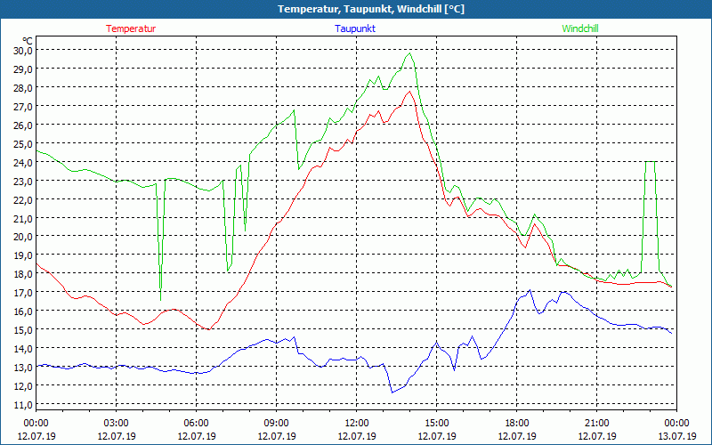
Task: Click the '03:00' time axis label
Action: pyautogui.click(x=117, y=424)
